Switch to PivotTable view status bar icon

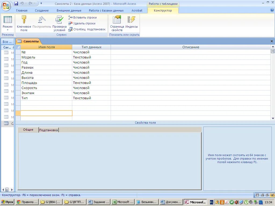point(262,195)
